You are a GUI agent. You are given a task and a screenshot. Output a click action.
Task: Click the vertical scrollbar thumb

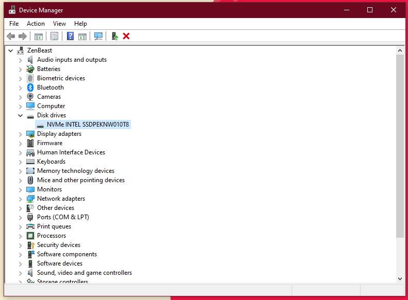400,146
